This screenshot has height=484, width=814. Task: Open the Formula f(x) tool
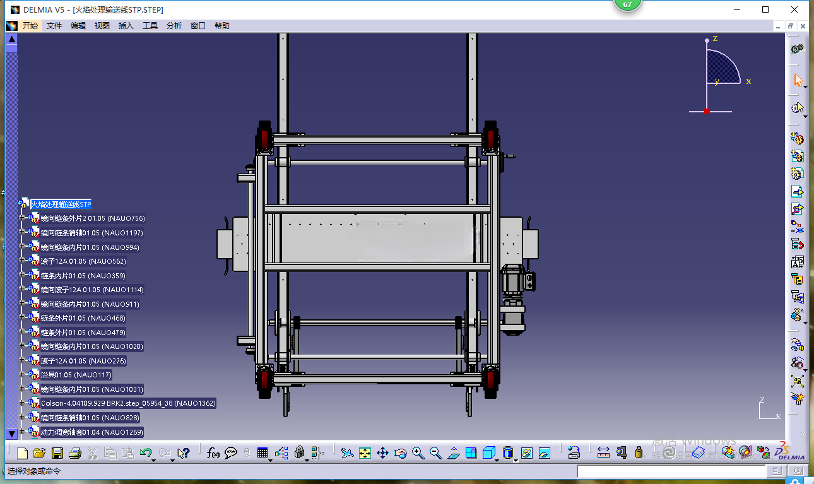click(213, 452)
